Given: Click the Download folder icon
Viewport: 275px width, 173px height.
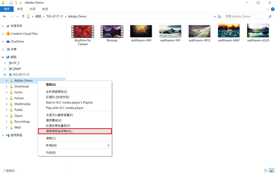Looking at the screenshot, I should [11, 86].
